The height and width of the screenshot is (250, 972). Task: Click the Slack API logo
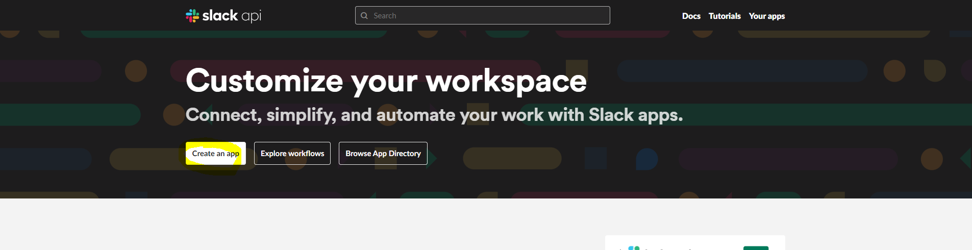click(223, 16)
